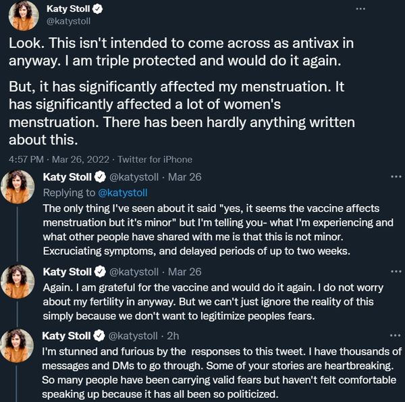The height and width of the screenshot is (402, 405).
Task: Open three-dot menu on the 2h-old tweet
Action: [396, 336]
